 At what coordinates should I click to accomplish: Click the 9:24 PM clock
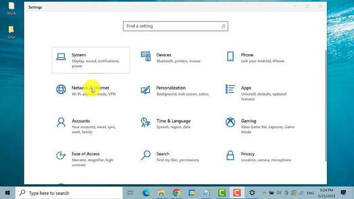(326, 190)
